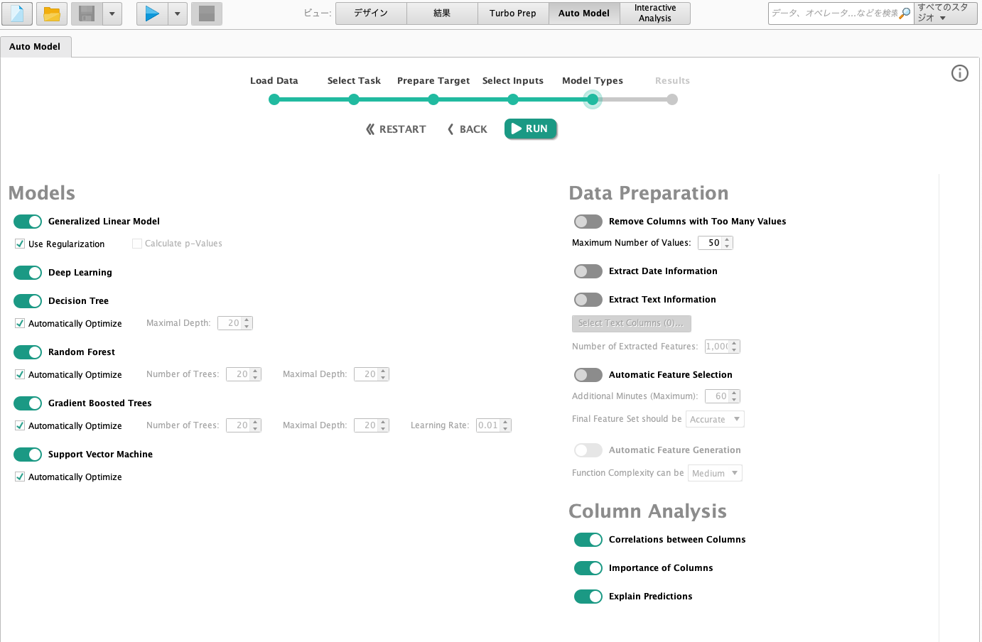Viewport: 982px width, 642px height.
Task: Click the Model Types step marker
Action: click(x=593, y=99)
